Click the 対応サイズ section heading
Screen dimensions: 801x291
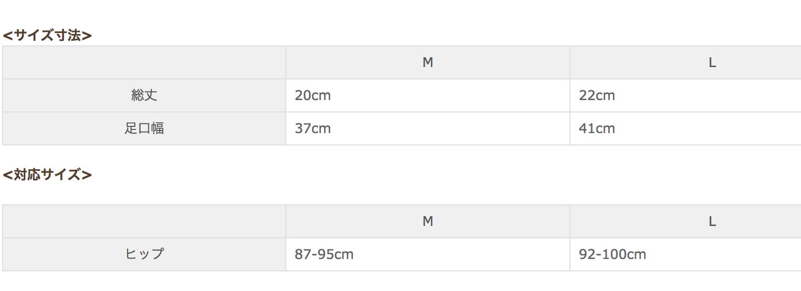point(47,175)
